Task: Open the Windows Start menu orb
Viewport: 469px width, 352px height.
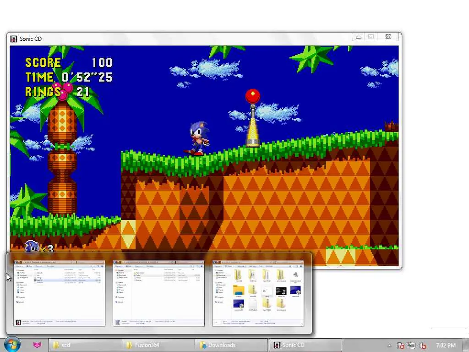Action: pos(12,345)
